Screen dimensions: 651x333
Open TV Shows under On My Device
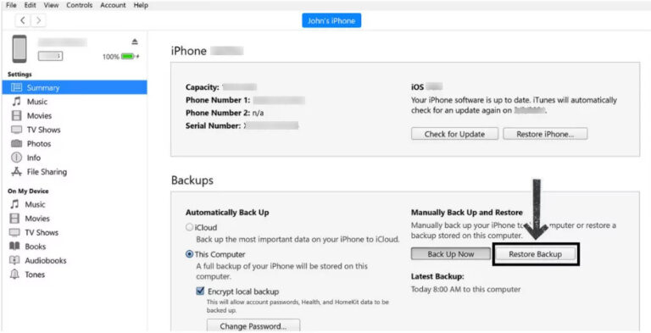pyautogui.click(x=42, y=232)
